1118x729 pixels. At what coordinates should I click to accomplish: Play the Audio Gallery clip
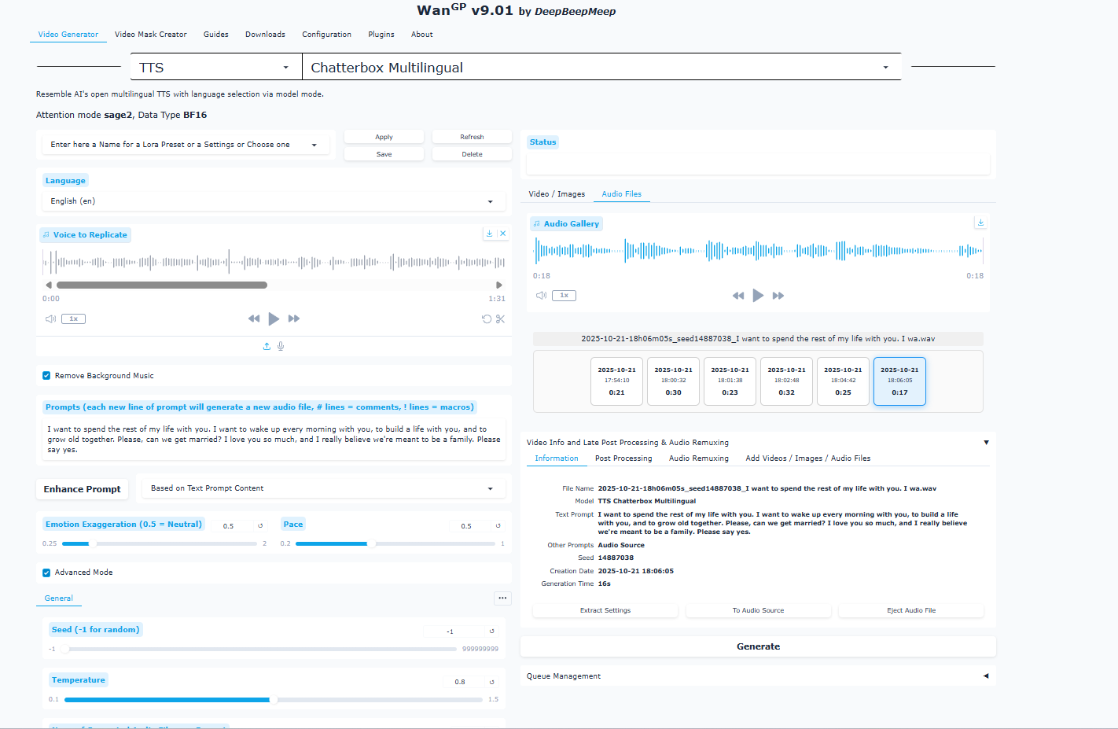point(758,295)
